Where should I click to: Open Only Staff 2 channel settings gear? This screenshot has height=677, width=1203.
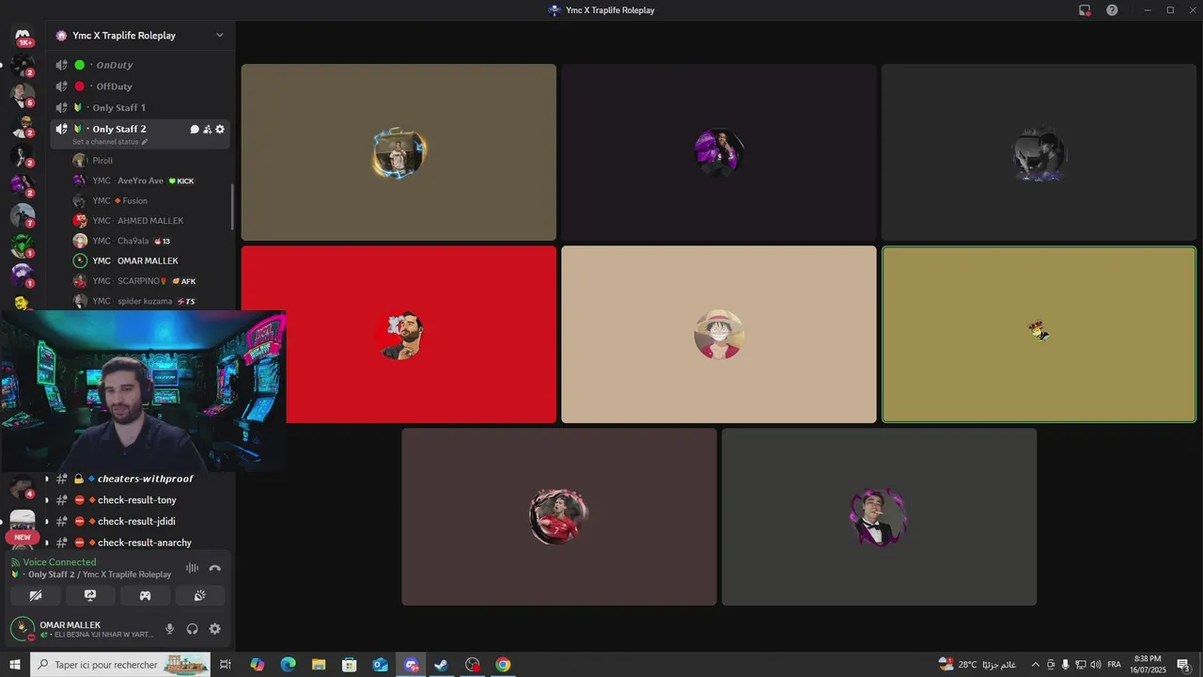[220, 129]
